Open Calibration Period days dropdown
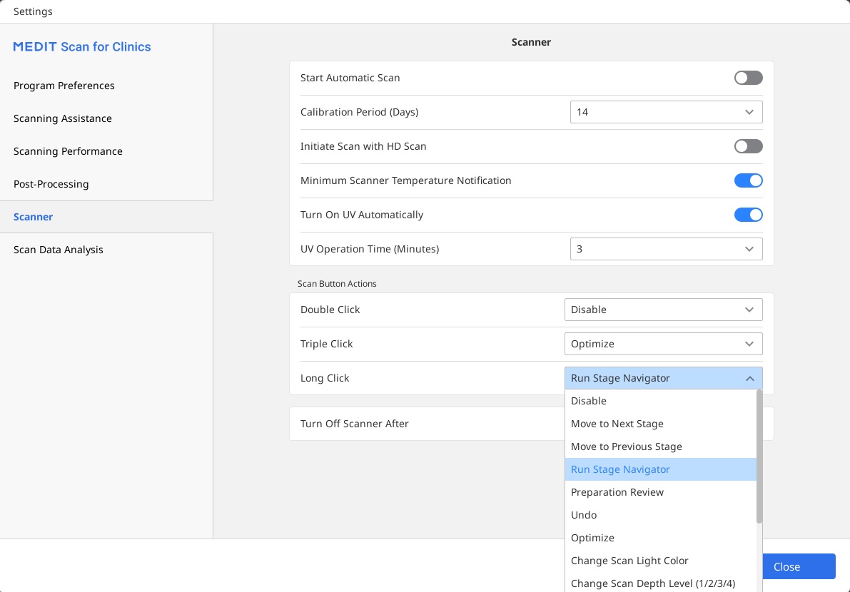850x592 pixels. coord(667,112)
